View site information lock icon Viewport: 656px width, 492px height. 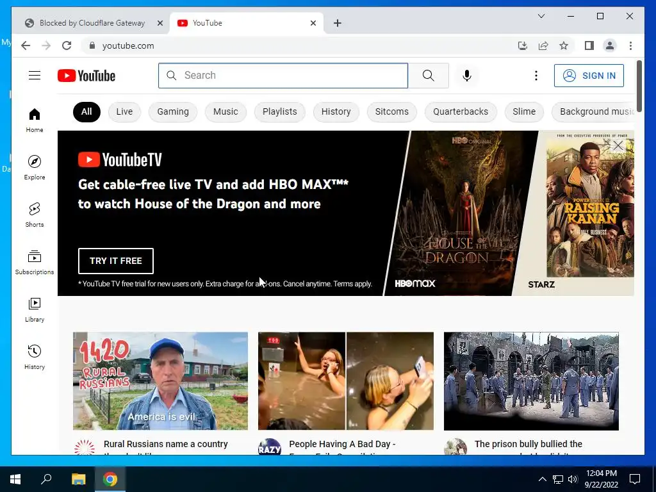click(92, 45)
